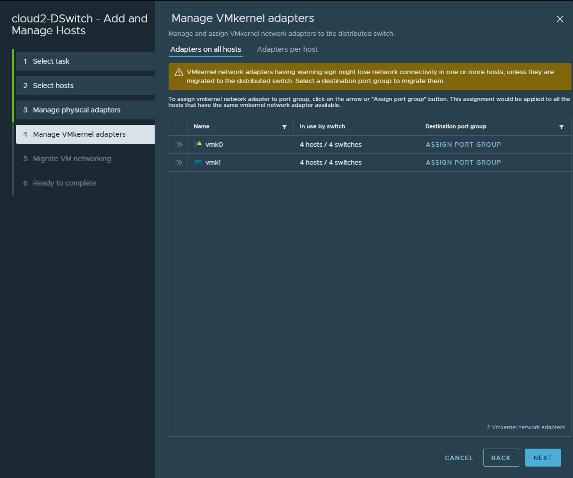This screenshot has width=573, height=478.
Task: Click the vmk1 adapter icon
Action: (197, 163)
